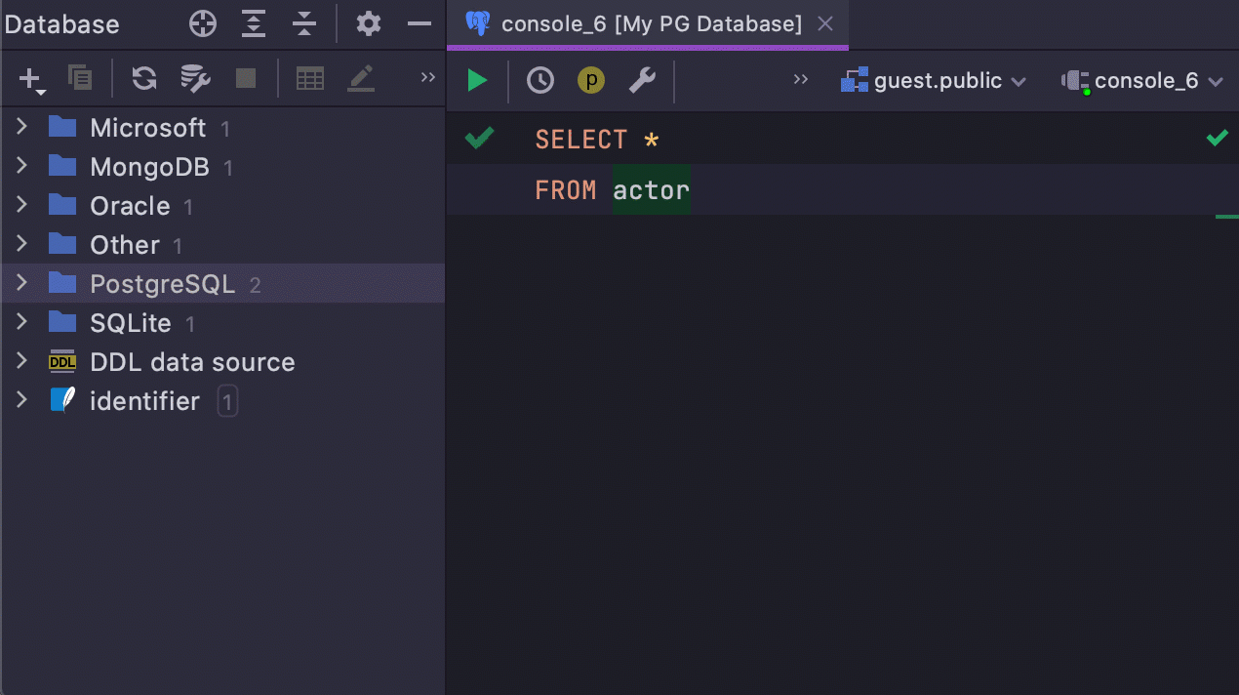Select the Microsoft tree item
Viewport: 1239px width, 695px height.
pyautogui.click(x=222, y=127)
